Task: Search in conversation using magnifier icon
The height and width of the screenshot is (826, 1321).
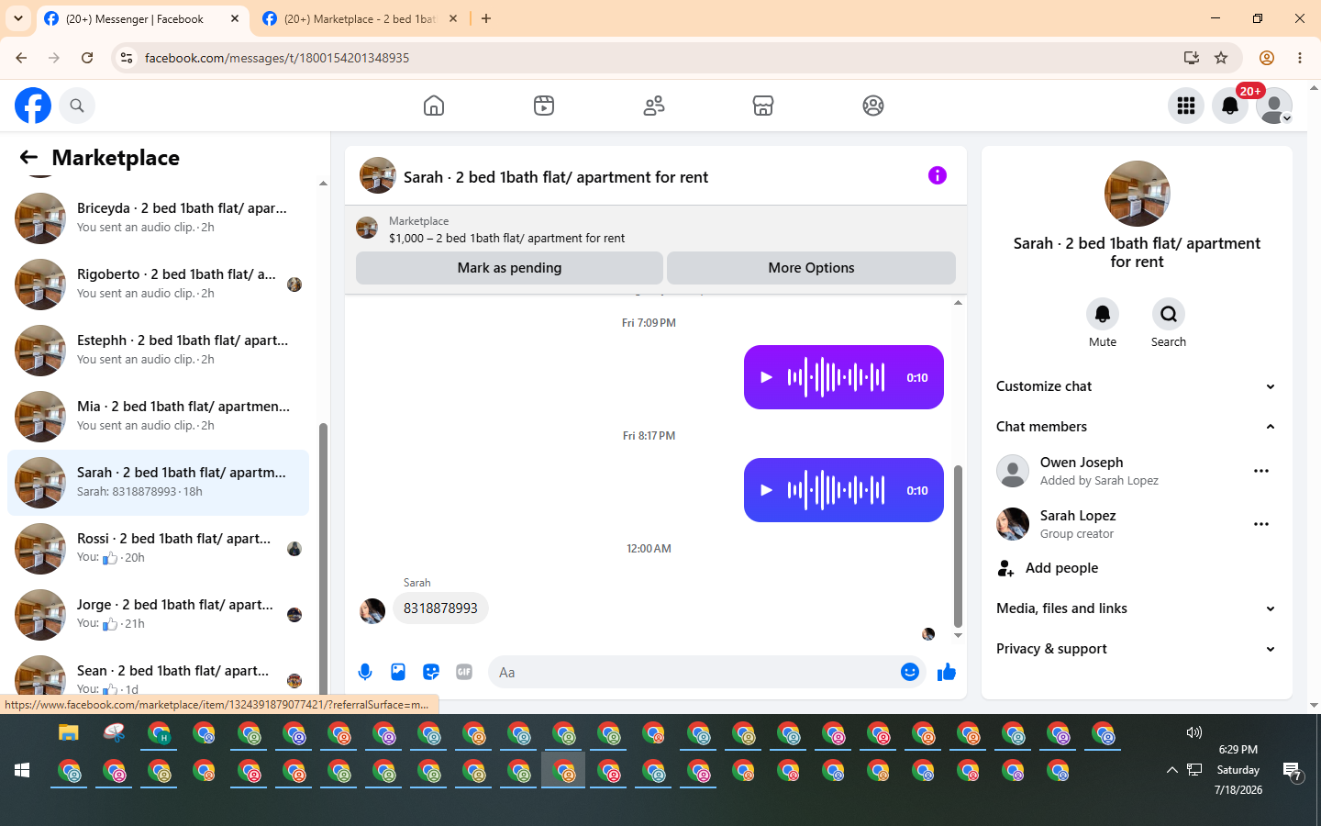Action: pos(1169,314)
